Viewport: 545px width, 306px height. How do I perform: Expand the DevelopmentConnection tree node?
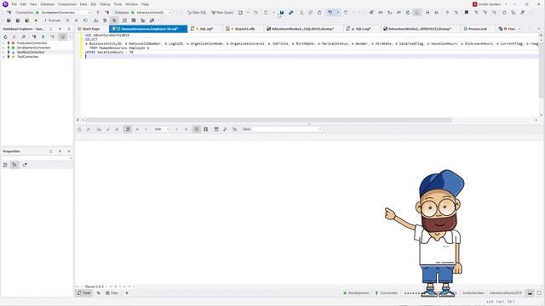(3, 48)
